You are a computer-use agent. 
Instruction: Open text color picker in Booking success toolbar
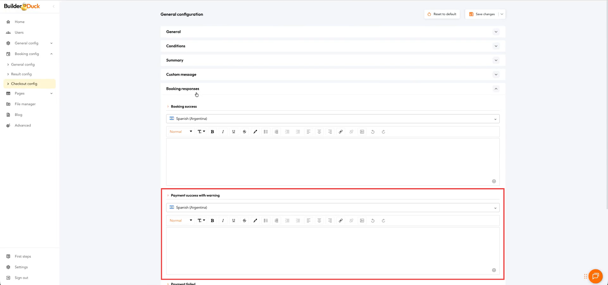255,132
